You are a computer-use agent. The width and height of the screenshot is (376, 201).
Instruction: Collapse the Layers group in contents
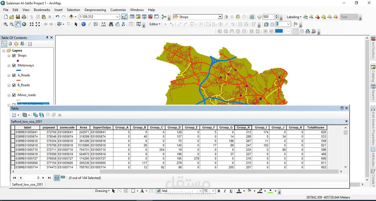pyautogui.click(x=4, y=51)
